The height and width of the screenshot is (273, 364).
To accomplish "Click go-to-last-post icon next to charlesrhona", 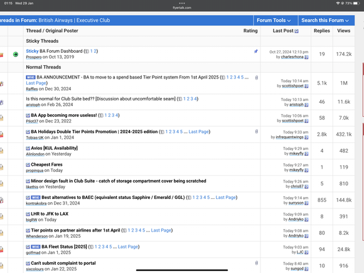I will [306, 57].
